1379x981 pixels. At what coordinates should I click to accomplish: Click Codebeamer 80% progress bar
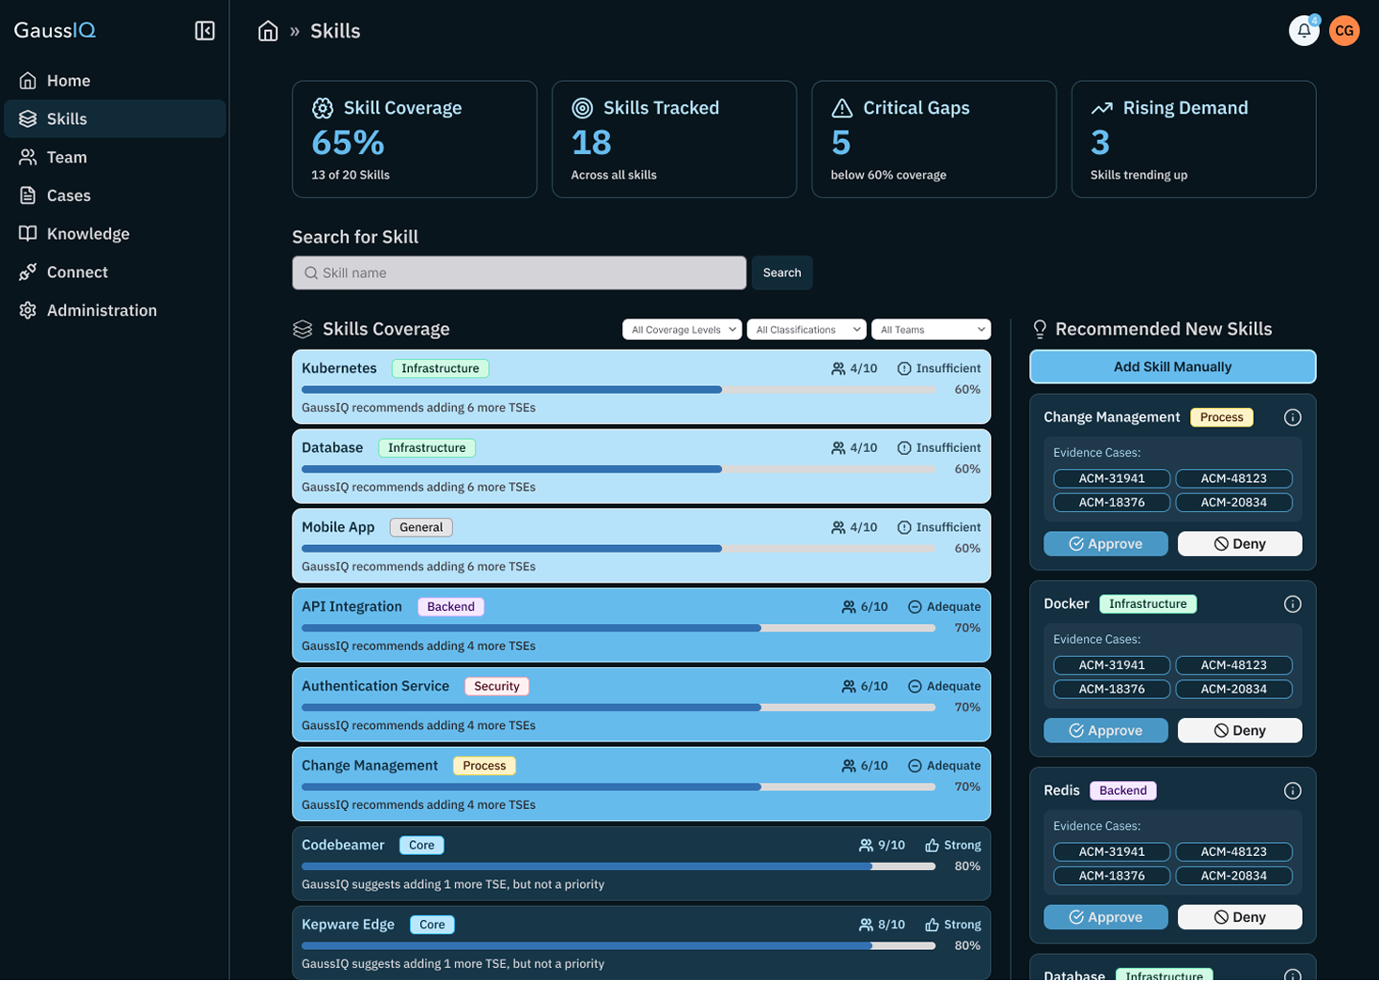point(619,866)
